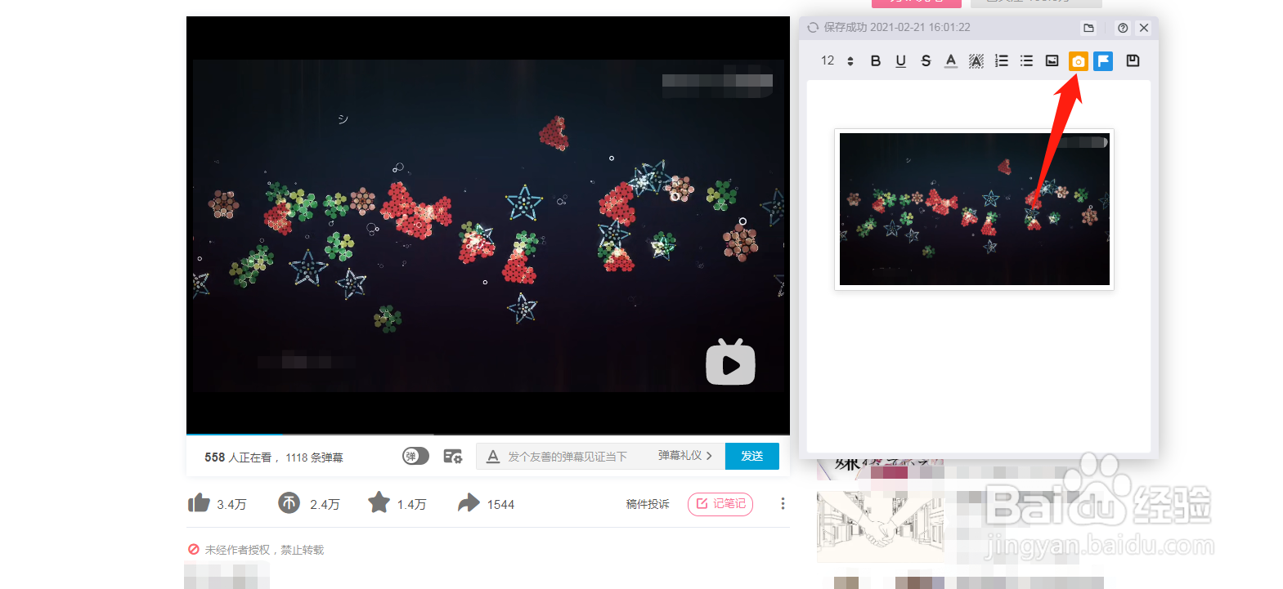The width and height of the screenshot is (1283, 589).
Task: Insert a bulleted list in the note
Action: click(1027, 61)
